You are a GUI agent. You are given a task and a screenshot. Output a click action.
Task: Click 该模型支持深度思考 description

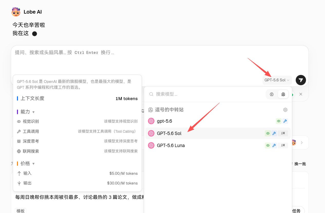click(x=121, y=141)
